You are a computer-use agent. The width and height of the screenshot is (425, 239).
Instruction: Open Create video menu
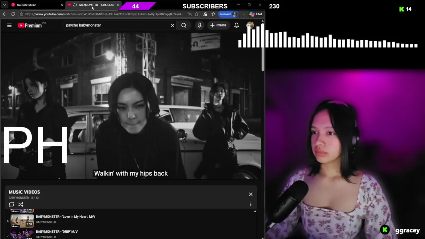[218, 25]
